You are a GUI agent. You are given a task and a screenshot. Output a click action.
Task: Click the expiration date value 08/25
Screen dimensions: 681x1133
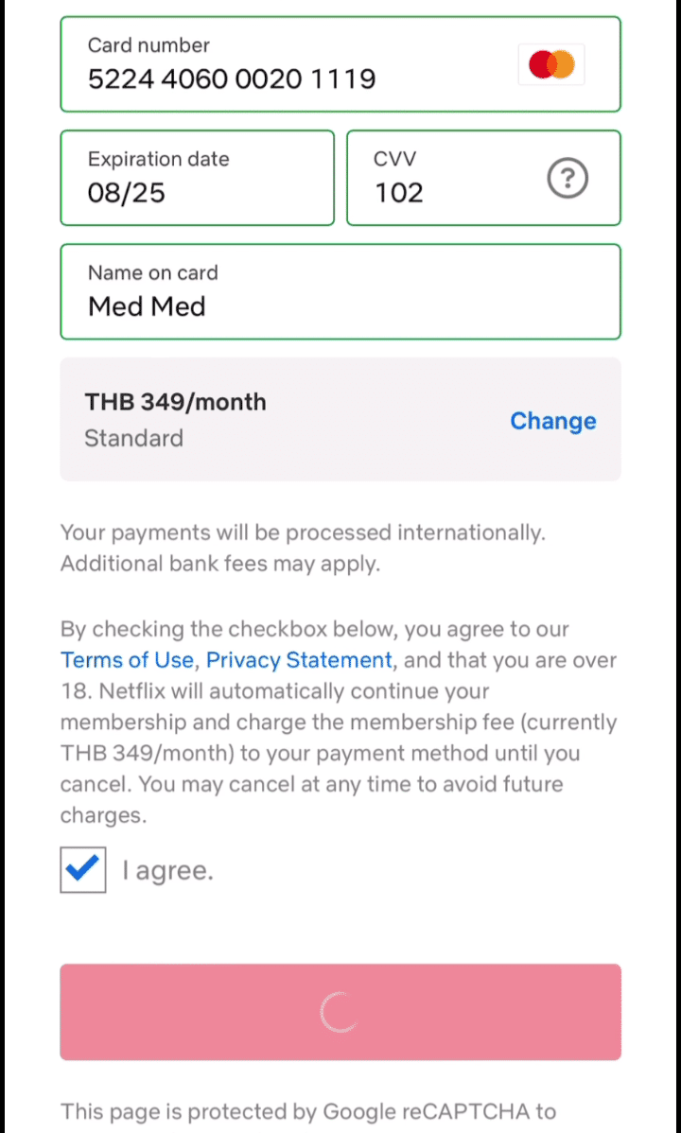coord(127,193)
